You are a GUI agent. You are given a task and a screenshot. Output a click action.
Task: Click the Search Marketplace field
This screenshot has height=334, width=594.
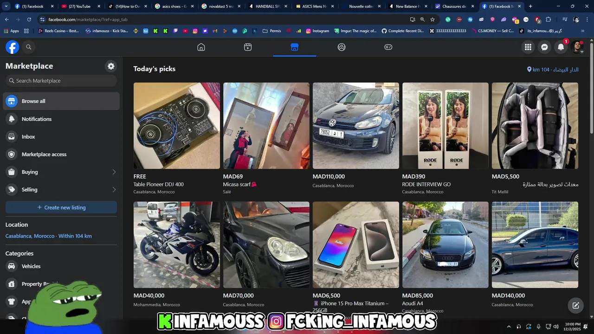coord(61,81)
